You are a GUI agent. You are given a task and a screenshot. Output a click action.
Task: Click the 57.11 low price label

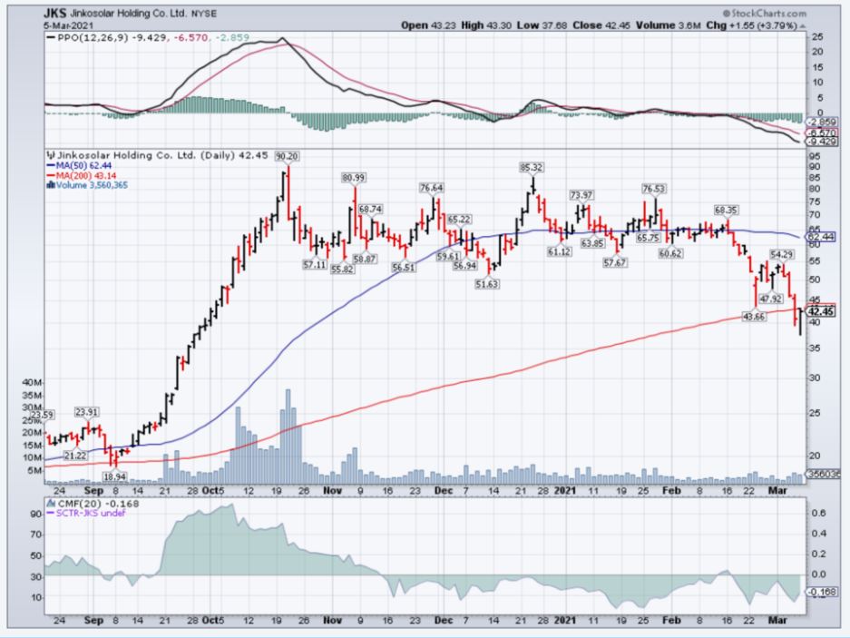[x=315, y=264]
